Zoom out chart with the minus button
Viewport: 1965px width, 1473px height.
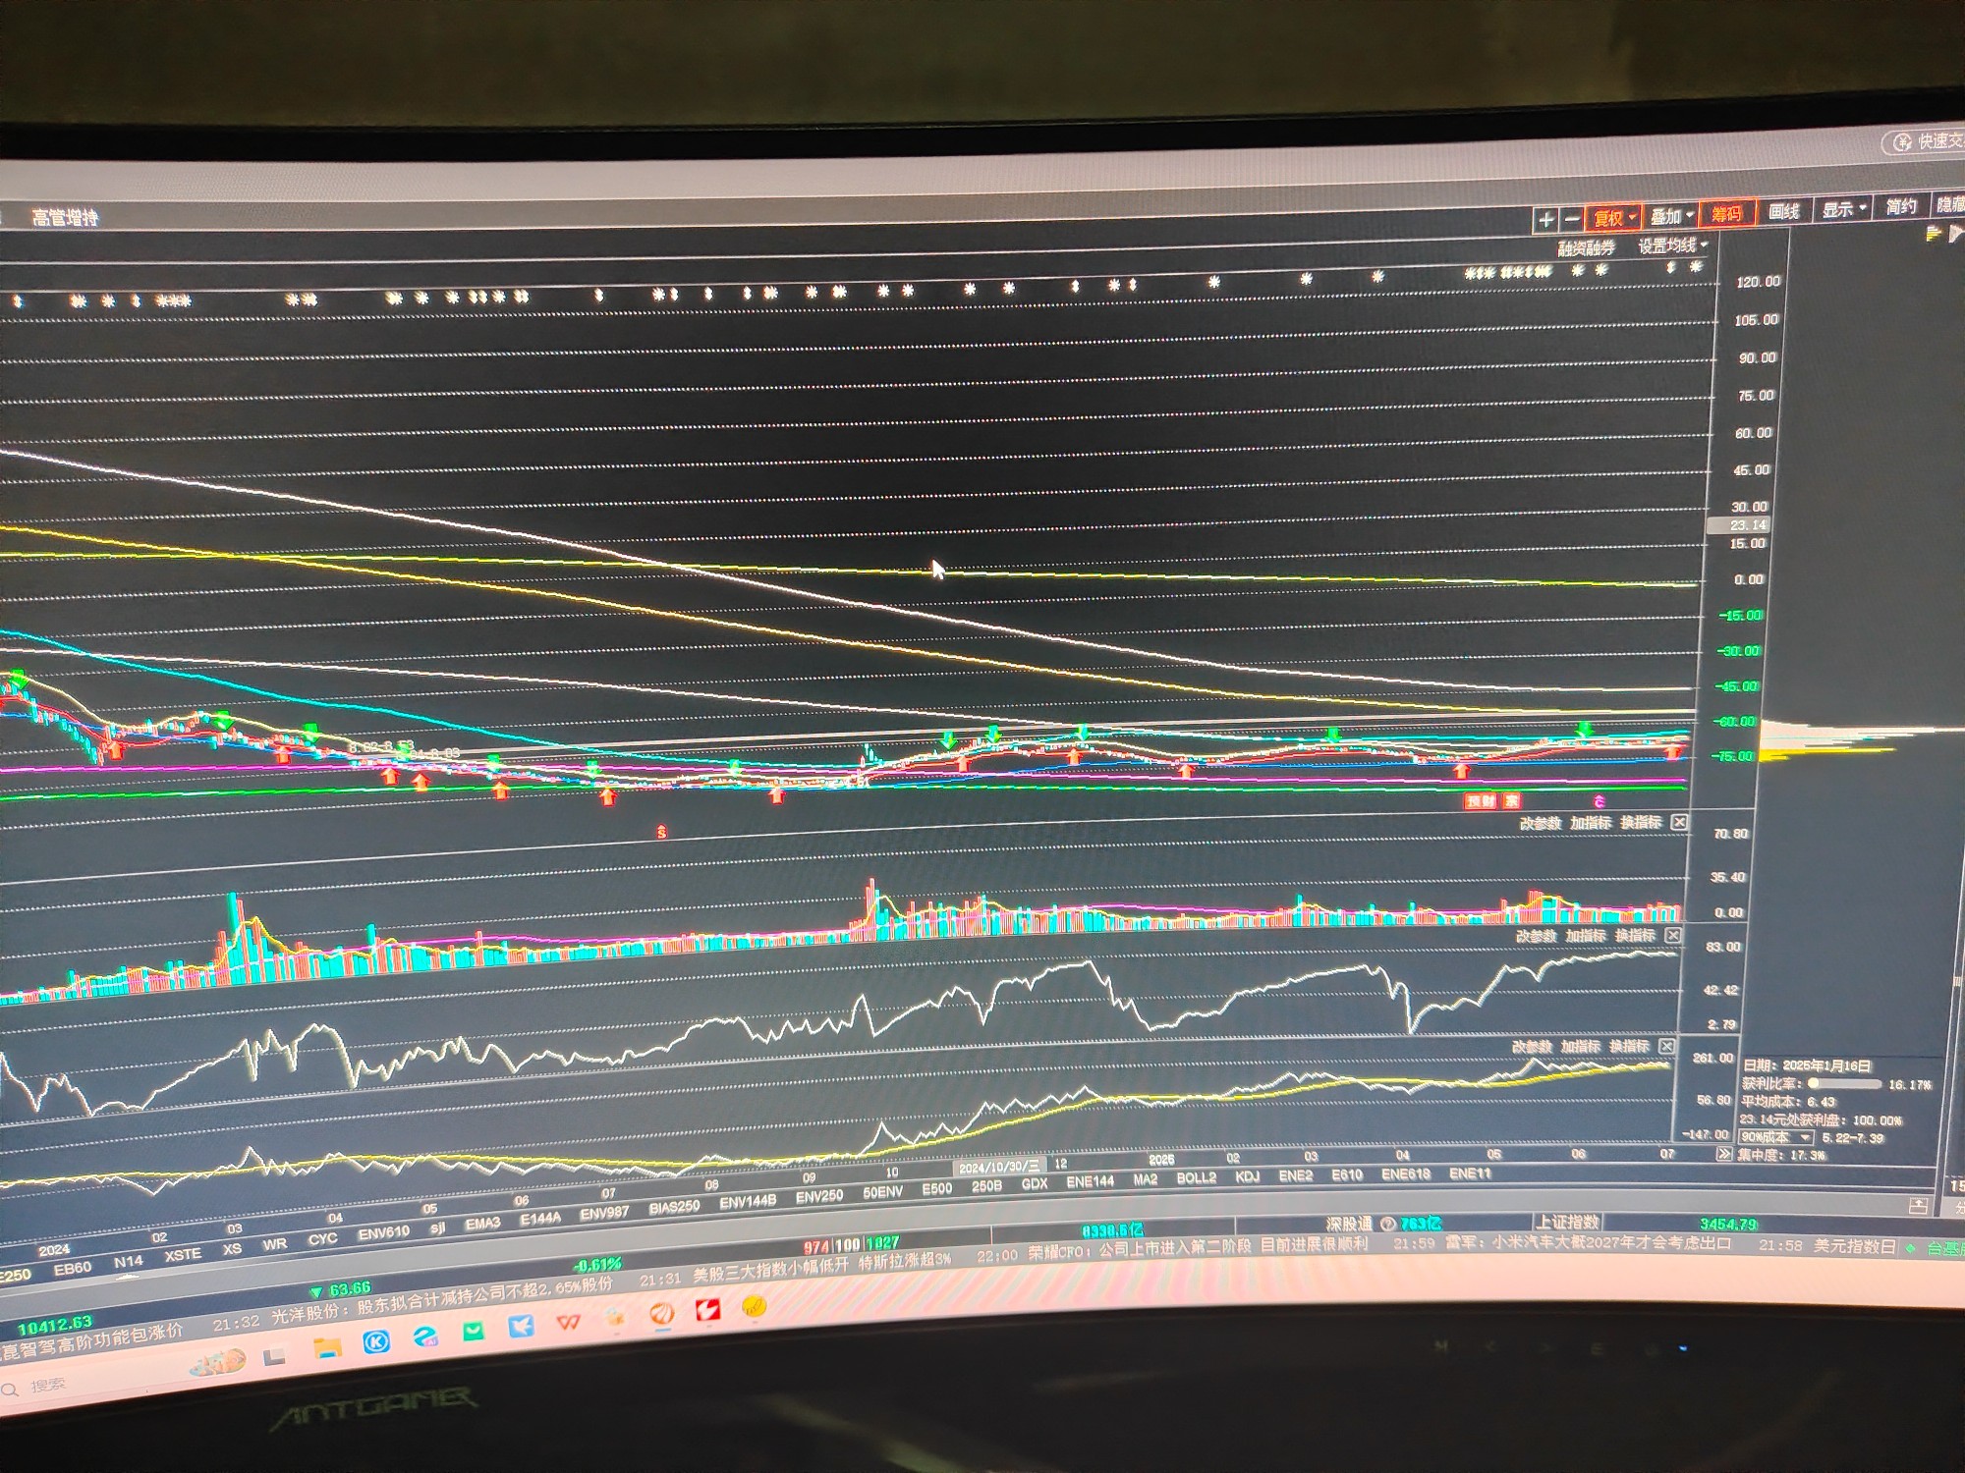coord(1571,220)
